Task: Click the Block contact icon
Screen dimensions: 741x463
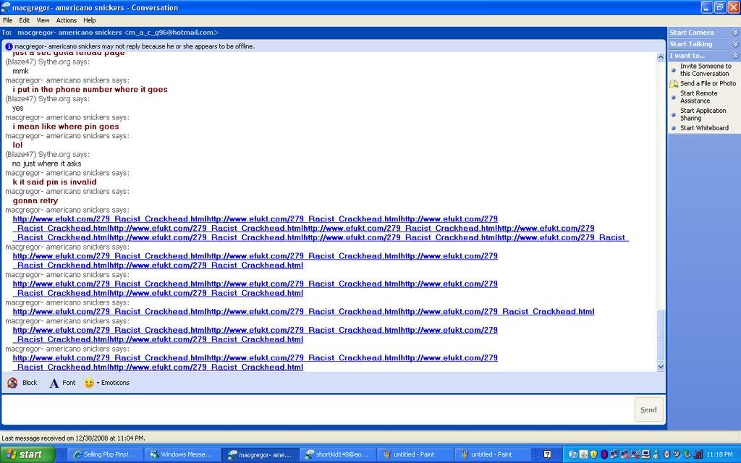Action: point(12,383)
